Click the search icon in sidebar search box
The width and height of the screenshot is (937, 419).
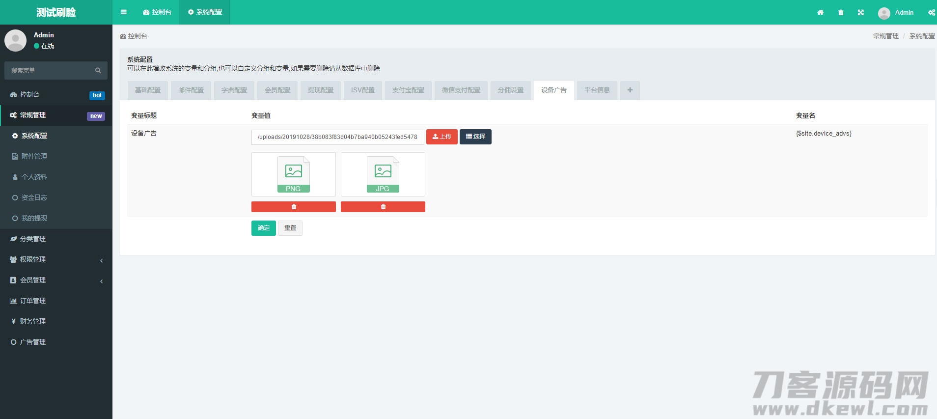coord(98,71)
